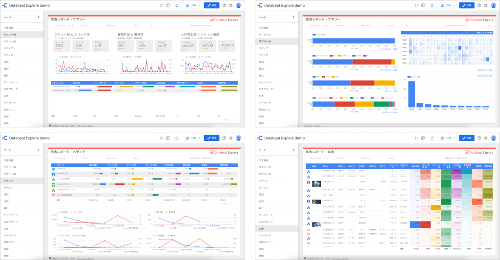This screenshot has height=260, width=500.
Task: Click Data Studio logo in サマリー01 window
Action: coord(4,5)
